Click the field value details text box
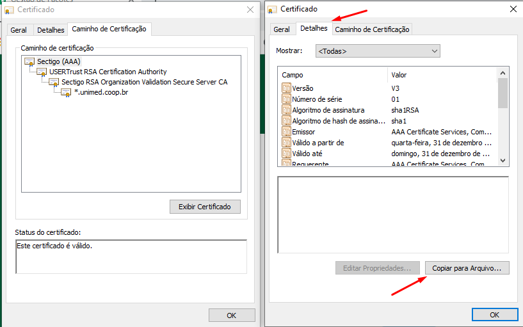Screen dimensions: 523x327 pos(393,214)
